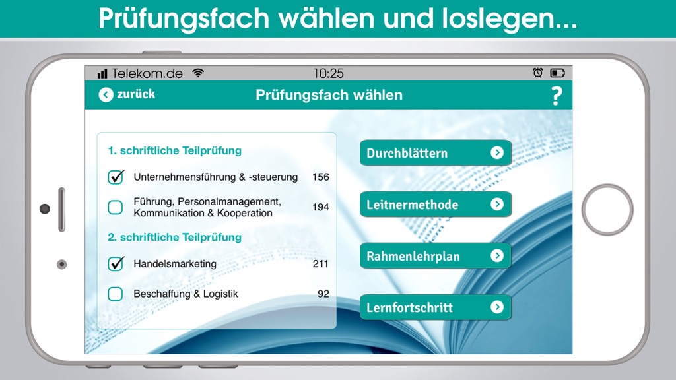This screenshot has width=676, height=380.
Task: View the Lernfortschritt
Action: [436, 307]
